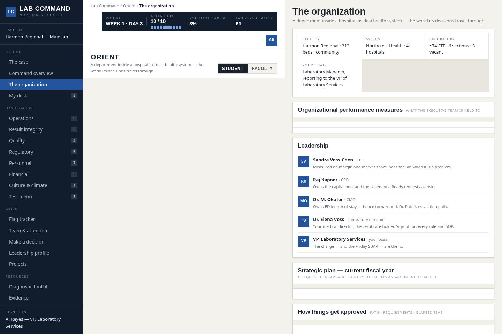Click the System info card
This screenshot has width=502, height=334.
tap(393, 46)
